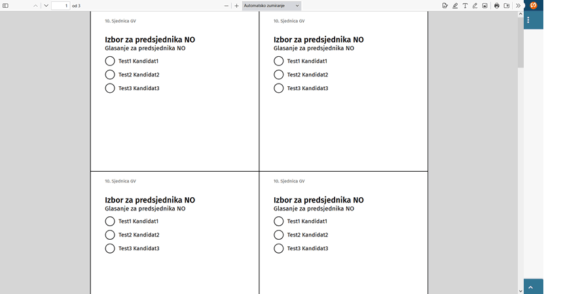Toggle the PDF sidebar panel
The height and width of the screenshot is (294, 563).
(x=6, y=5)
